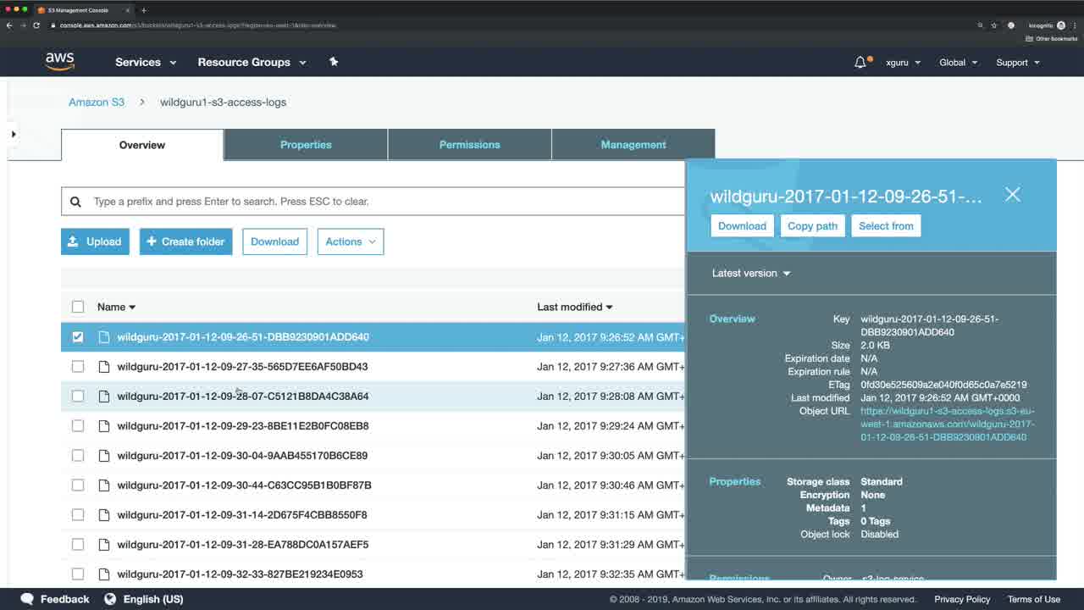
Task: Toggle the select-all checkbox in table header
Action: pyautogui.click(x=78, y=307)
